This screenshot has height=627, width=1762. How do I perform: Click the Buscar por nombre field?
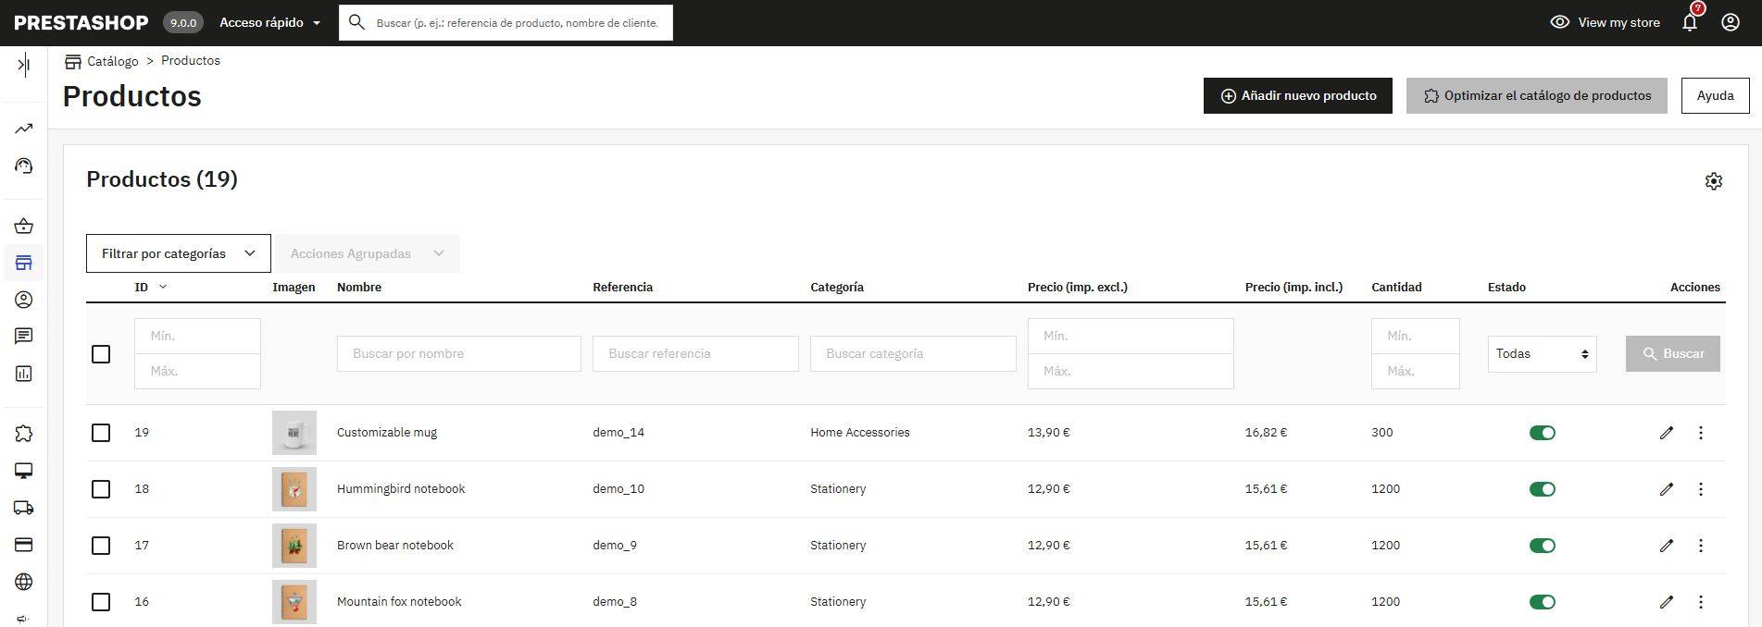coord(459,353)
